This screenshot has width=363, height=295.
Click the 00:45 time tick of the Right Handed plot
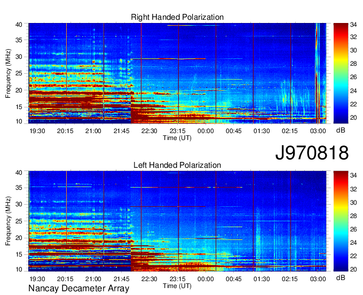234,131
